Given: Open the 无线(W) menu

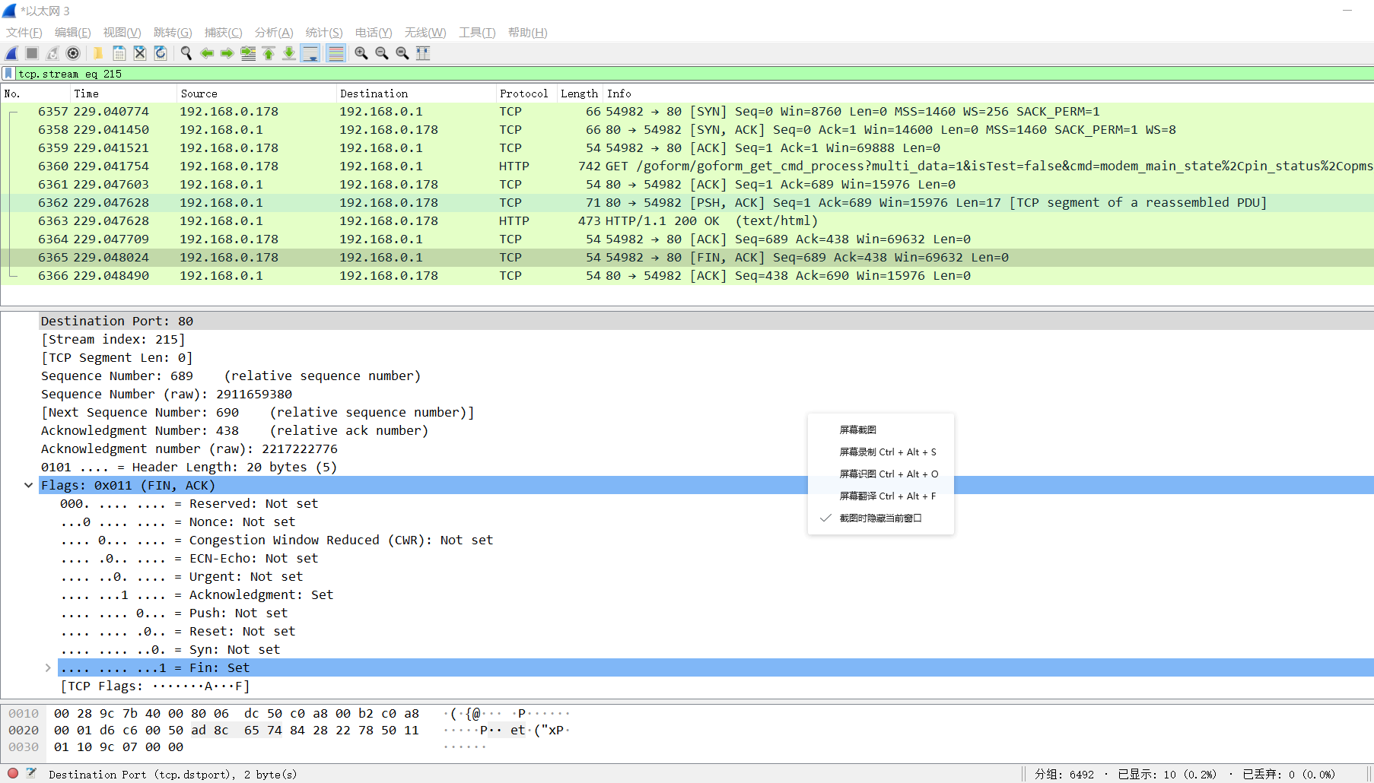Looking at the screenshot, I should [x=425, y=33].
